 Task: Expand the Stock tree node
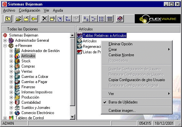pyautogui.click(x=11, y=61)
